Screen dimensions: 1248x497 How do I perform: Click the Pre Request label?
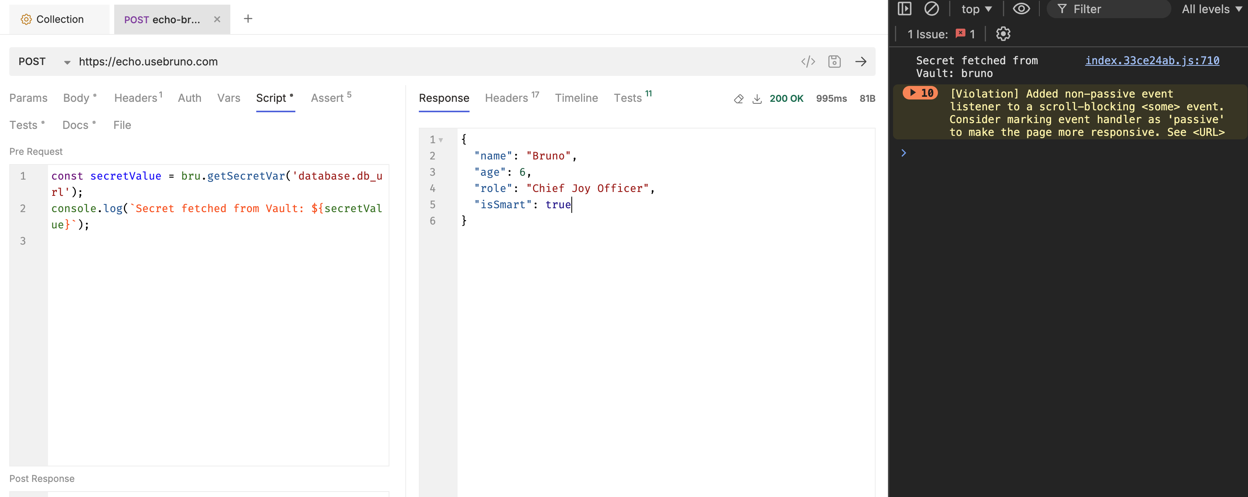click(36, 152)
